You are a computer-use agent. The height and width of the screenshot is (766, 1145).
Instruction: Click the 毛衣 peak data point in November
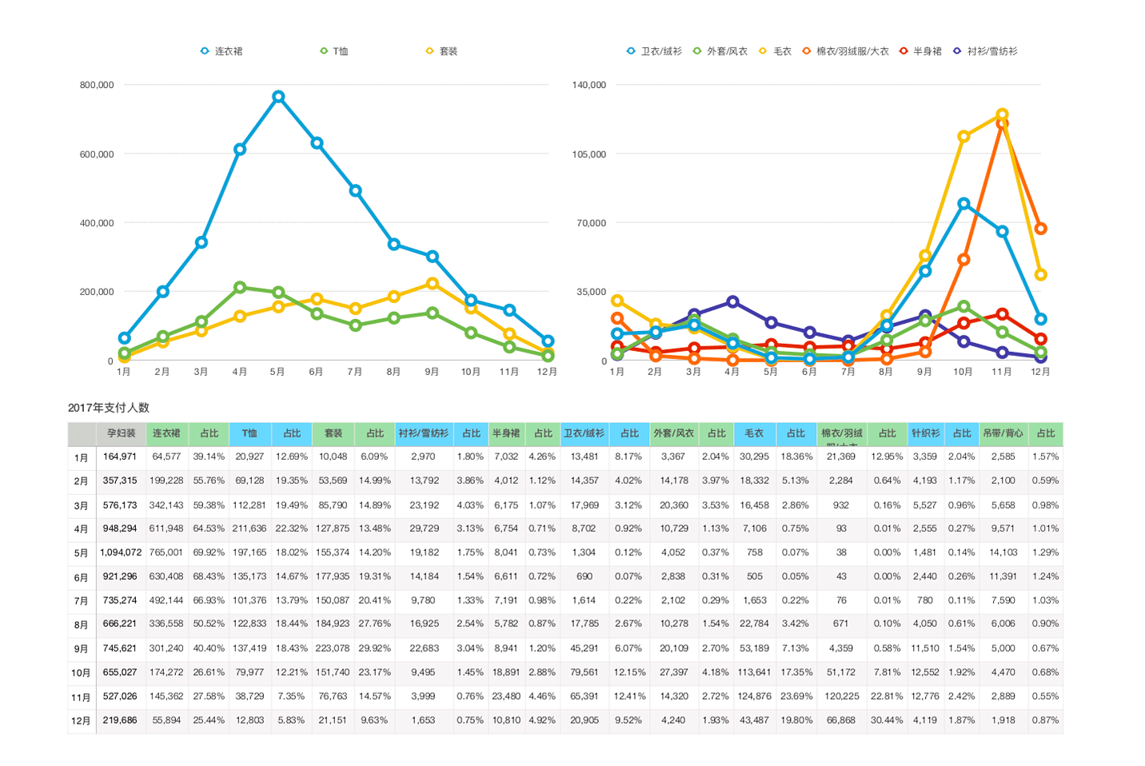(x=1002, y=114)
